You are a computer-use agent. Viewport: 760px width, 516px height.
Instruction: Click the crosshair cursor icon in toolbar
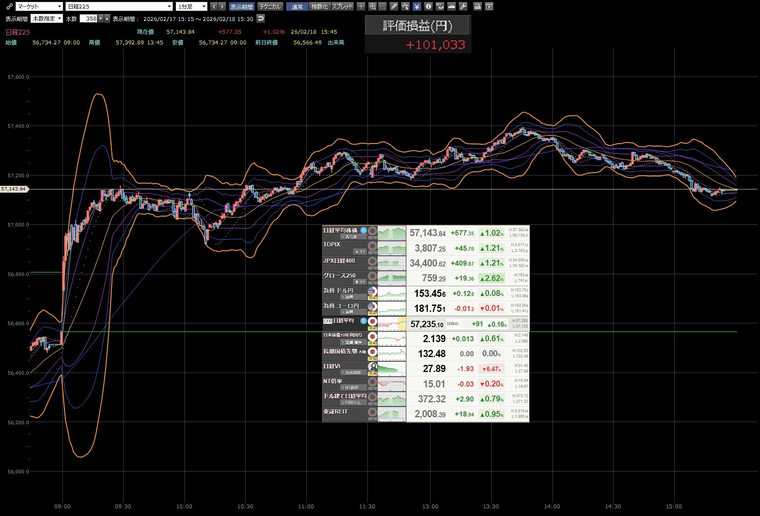[x=361, y=6]
